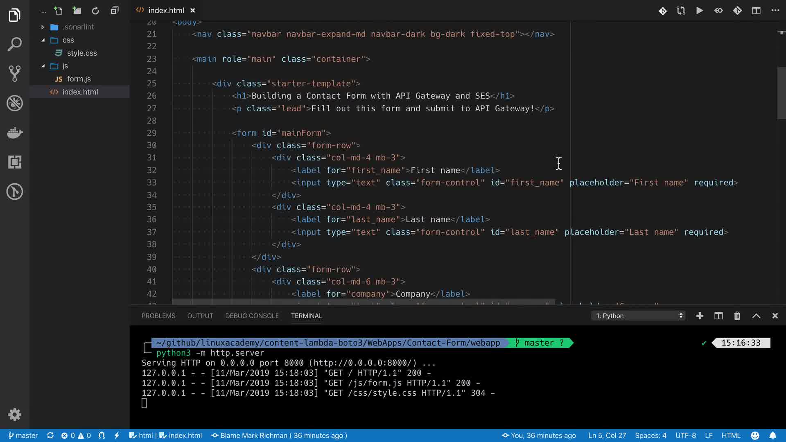Open the Docker view in activity bar
Viewport: 786px width, 442px height.
click(x=15, y=133)
